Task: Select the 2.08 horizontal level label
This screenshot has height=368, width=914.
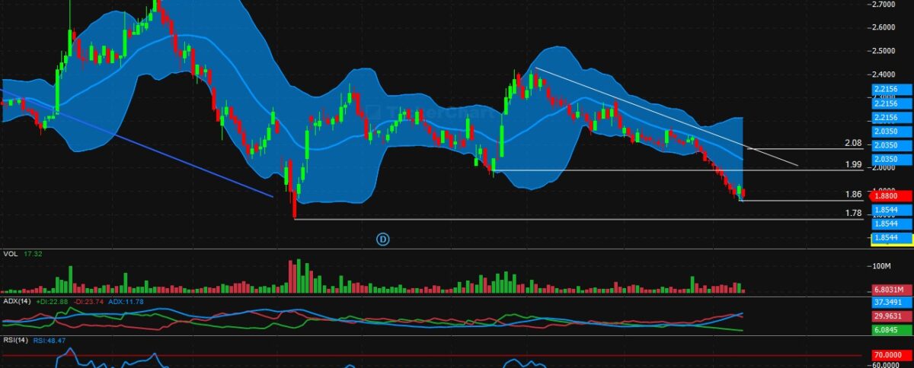Action: coord(853,143)
